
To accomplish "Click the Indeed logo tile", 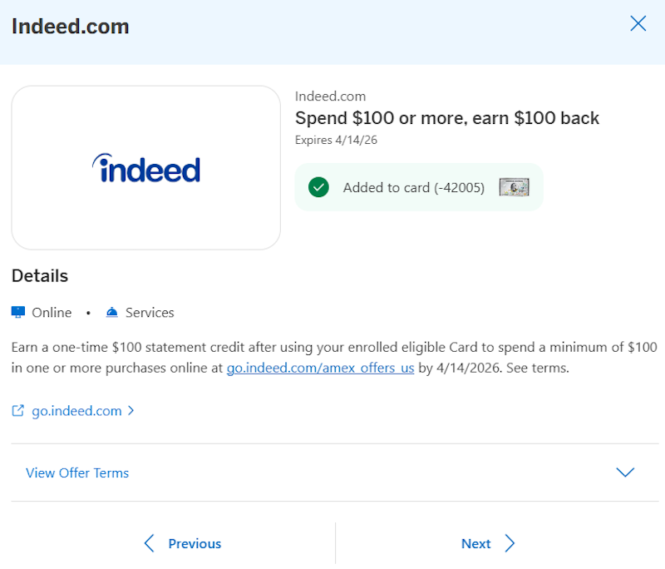I will pyautogui.click(x=146, y=166).
